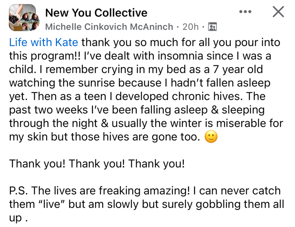Click the "Thank you! Thank you! Thank you!" line

pyautogui.click(x=97, y=164)
